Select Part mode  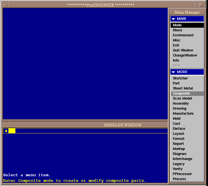point(187,83)
